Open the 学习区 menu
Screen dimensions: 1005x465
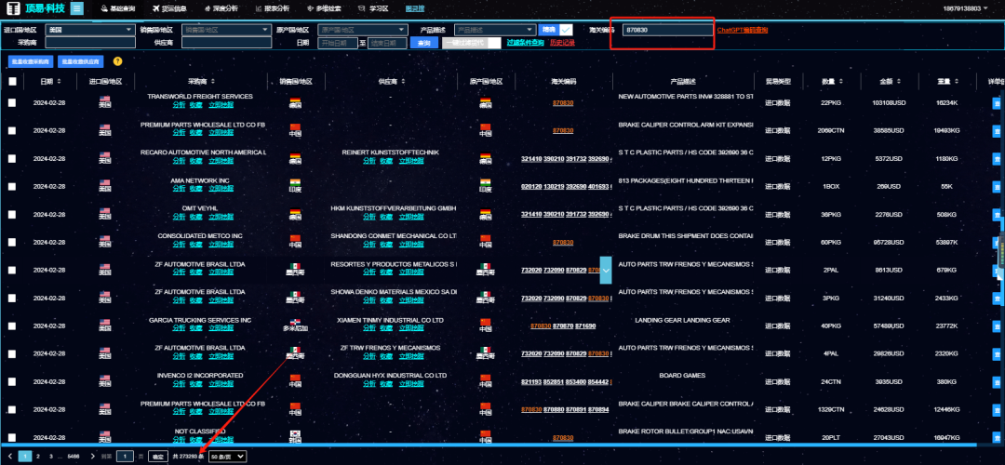point(372,8)
